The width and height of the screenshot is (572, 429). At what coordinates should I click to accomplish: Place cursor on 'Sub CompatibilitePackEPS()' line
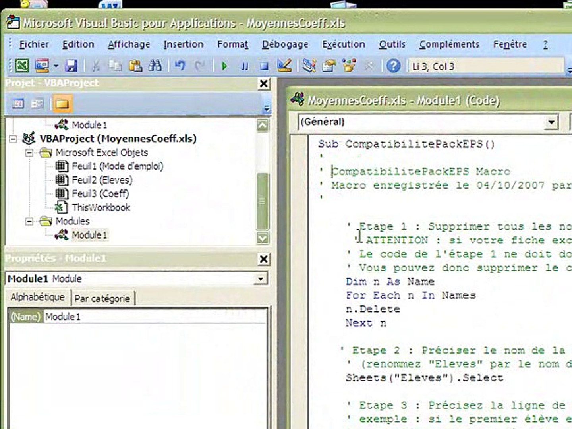coord(406,144)
